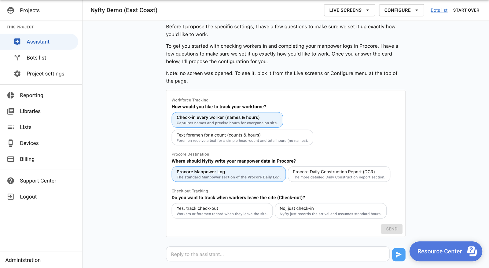
Task: Click the Resource Center chat question icon
Action: (472, 251)
